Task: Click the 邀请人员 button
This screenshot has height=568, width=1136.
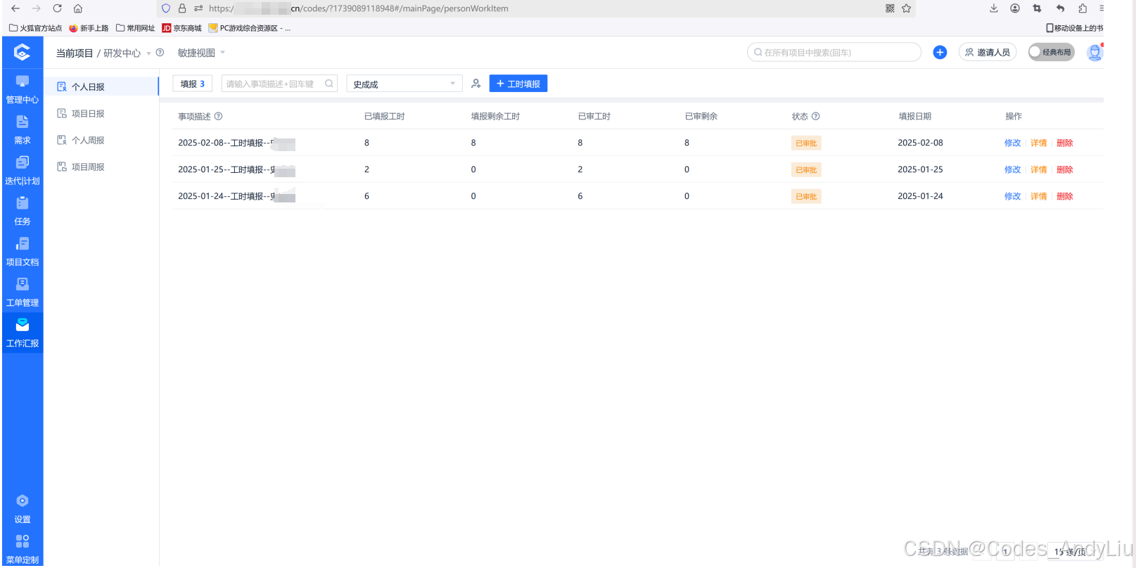Action: [987, 52]
